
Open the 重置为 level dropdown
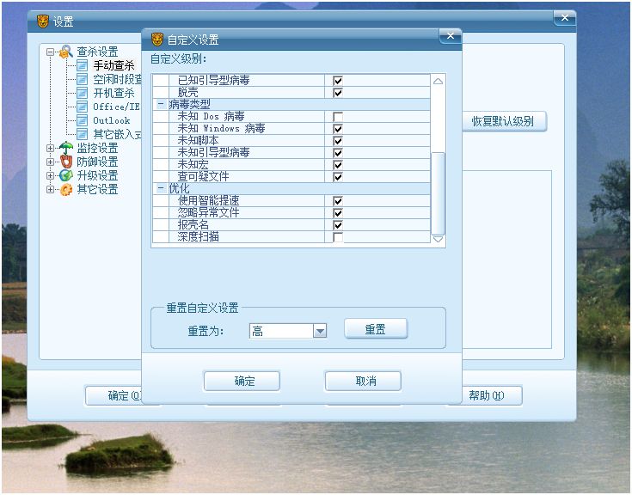point(320,331)
